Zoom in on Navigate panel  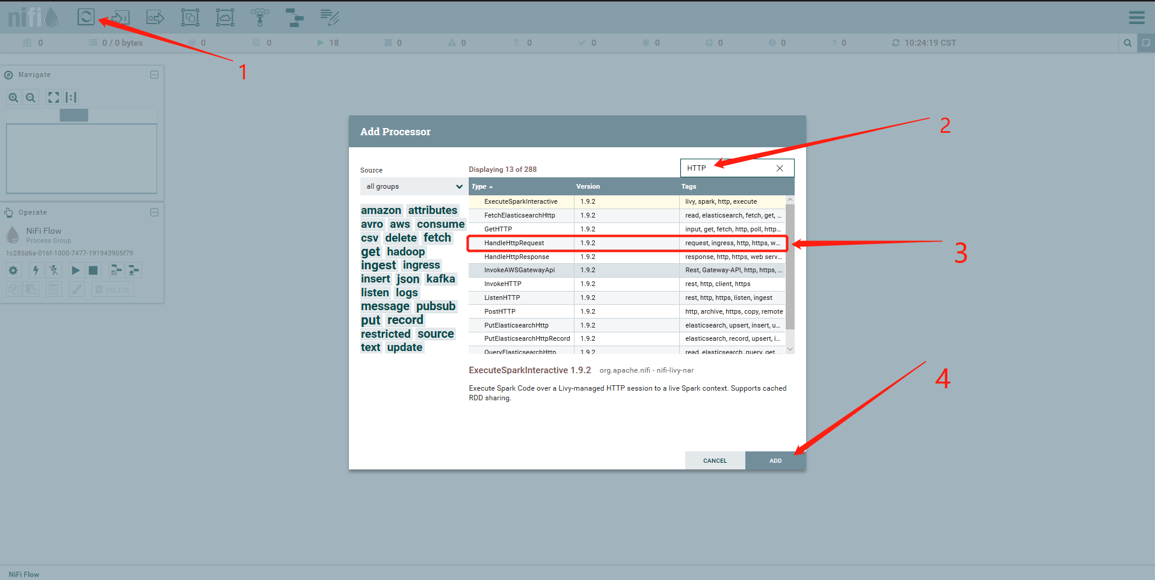[x=13, y=97]
